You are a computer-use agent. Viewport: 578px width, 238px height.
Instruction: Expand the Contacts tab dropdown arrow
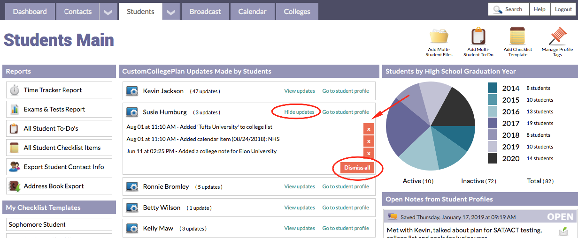[108, 12]
